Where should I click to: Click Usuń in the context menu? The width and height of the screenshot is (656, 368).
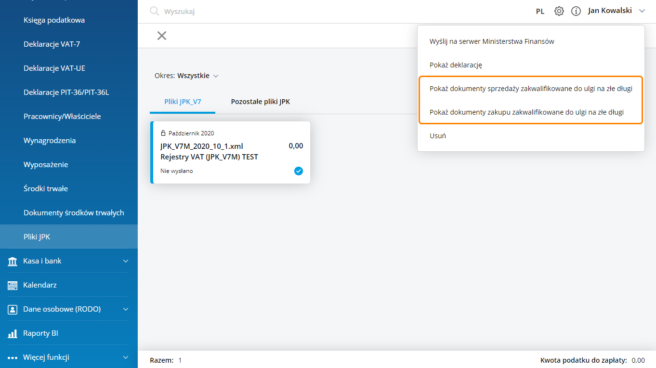point(438,136)
